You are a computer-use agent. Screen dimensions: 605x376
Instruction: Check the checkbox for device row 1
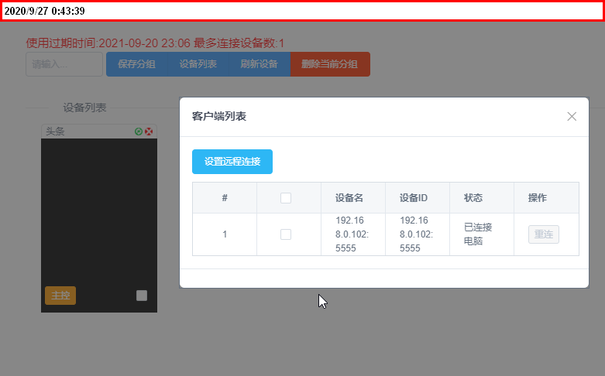286,234
